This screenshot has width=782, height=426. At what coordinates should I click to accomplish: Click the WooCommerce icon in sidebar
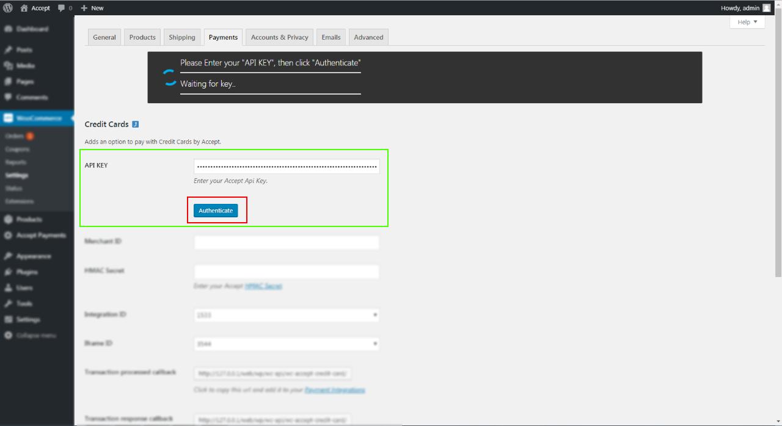point(8,118)
